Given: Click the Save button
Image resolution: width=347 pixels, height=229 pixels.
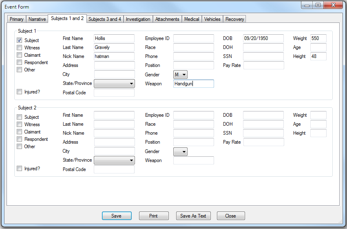Looking at the screenshot, I should [116, 216].
